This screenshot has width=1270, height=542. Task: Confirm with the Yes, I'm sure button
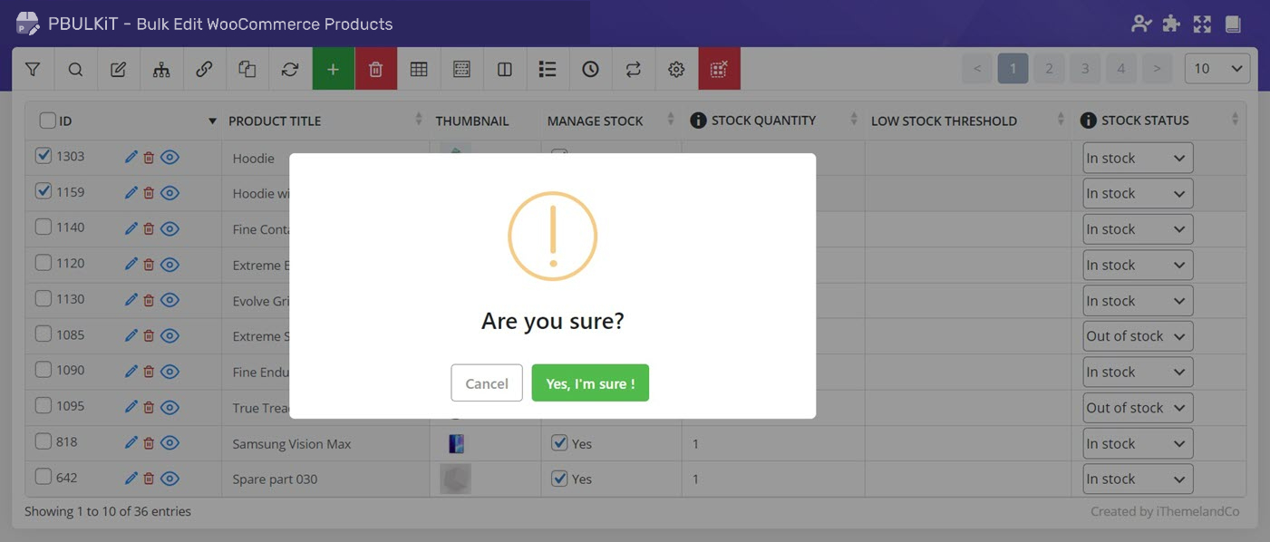590,383
